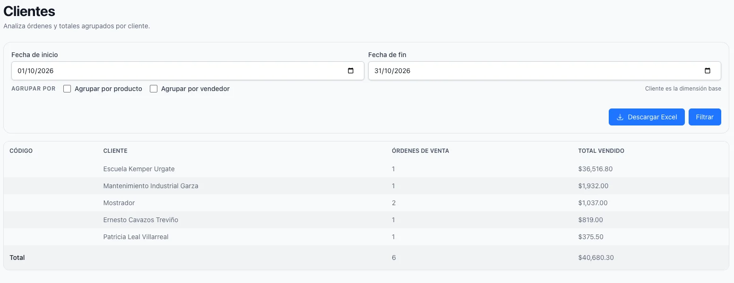Viewport: 734px width, 283px height.
Task: Click the $36,516.80 total amount
Action: pos(596,169)
